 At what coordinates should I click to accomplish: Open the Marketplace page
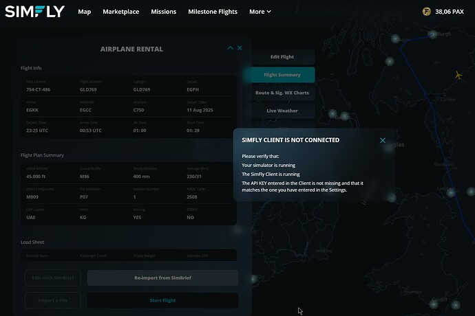click(x=121, y=12)
